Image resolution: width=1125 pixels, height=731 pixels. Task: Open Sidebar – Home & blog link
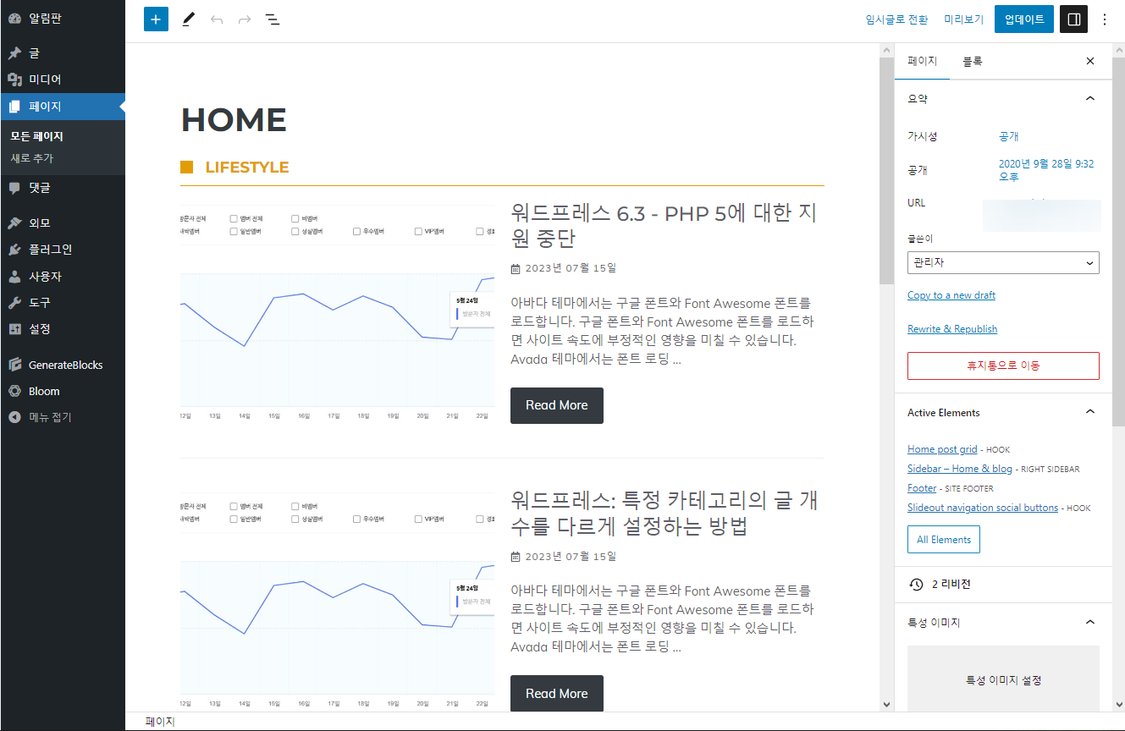960,469
